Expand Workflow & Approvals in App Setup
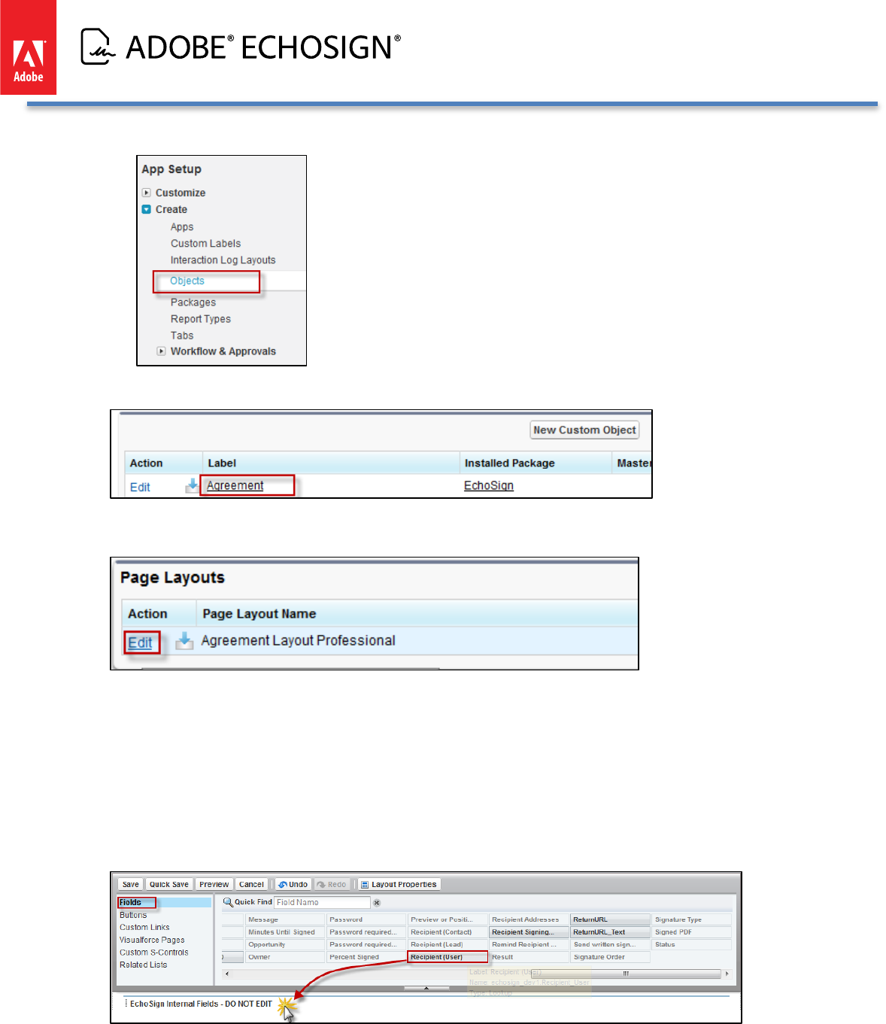The height and width of the screenshot is (1024, 886). 161,351
